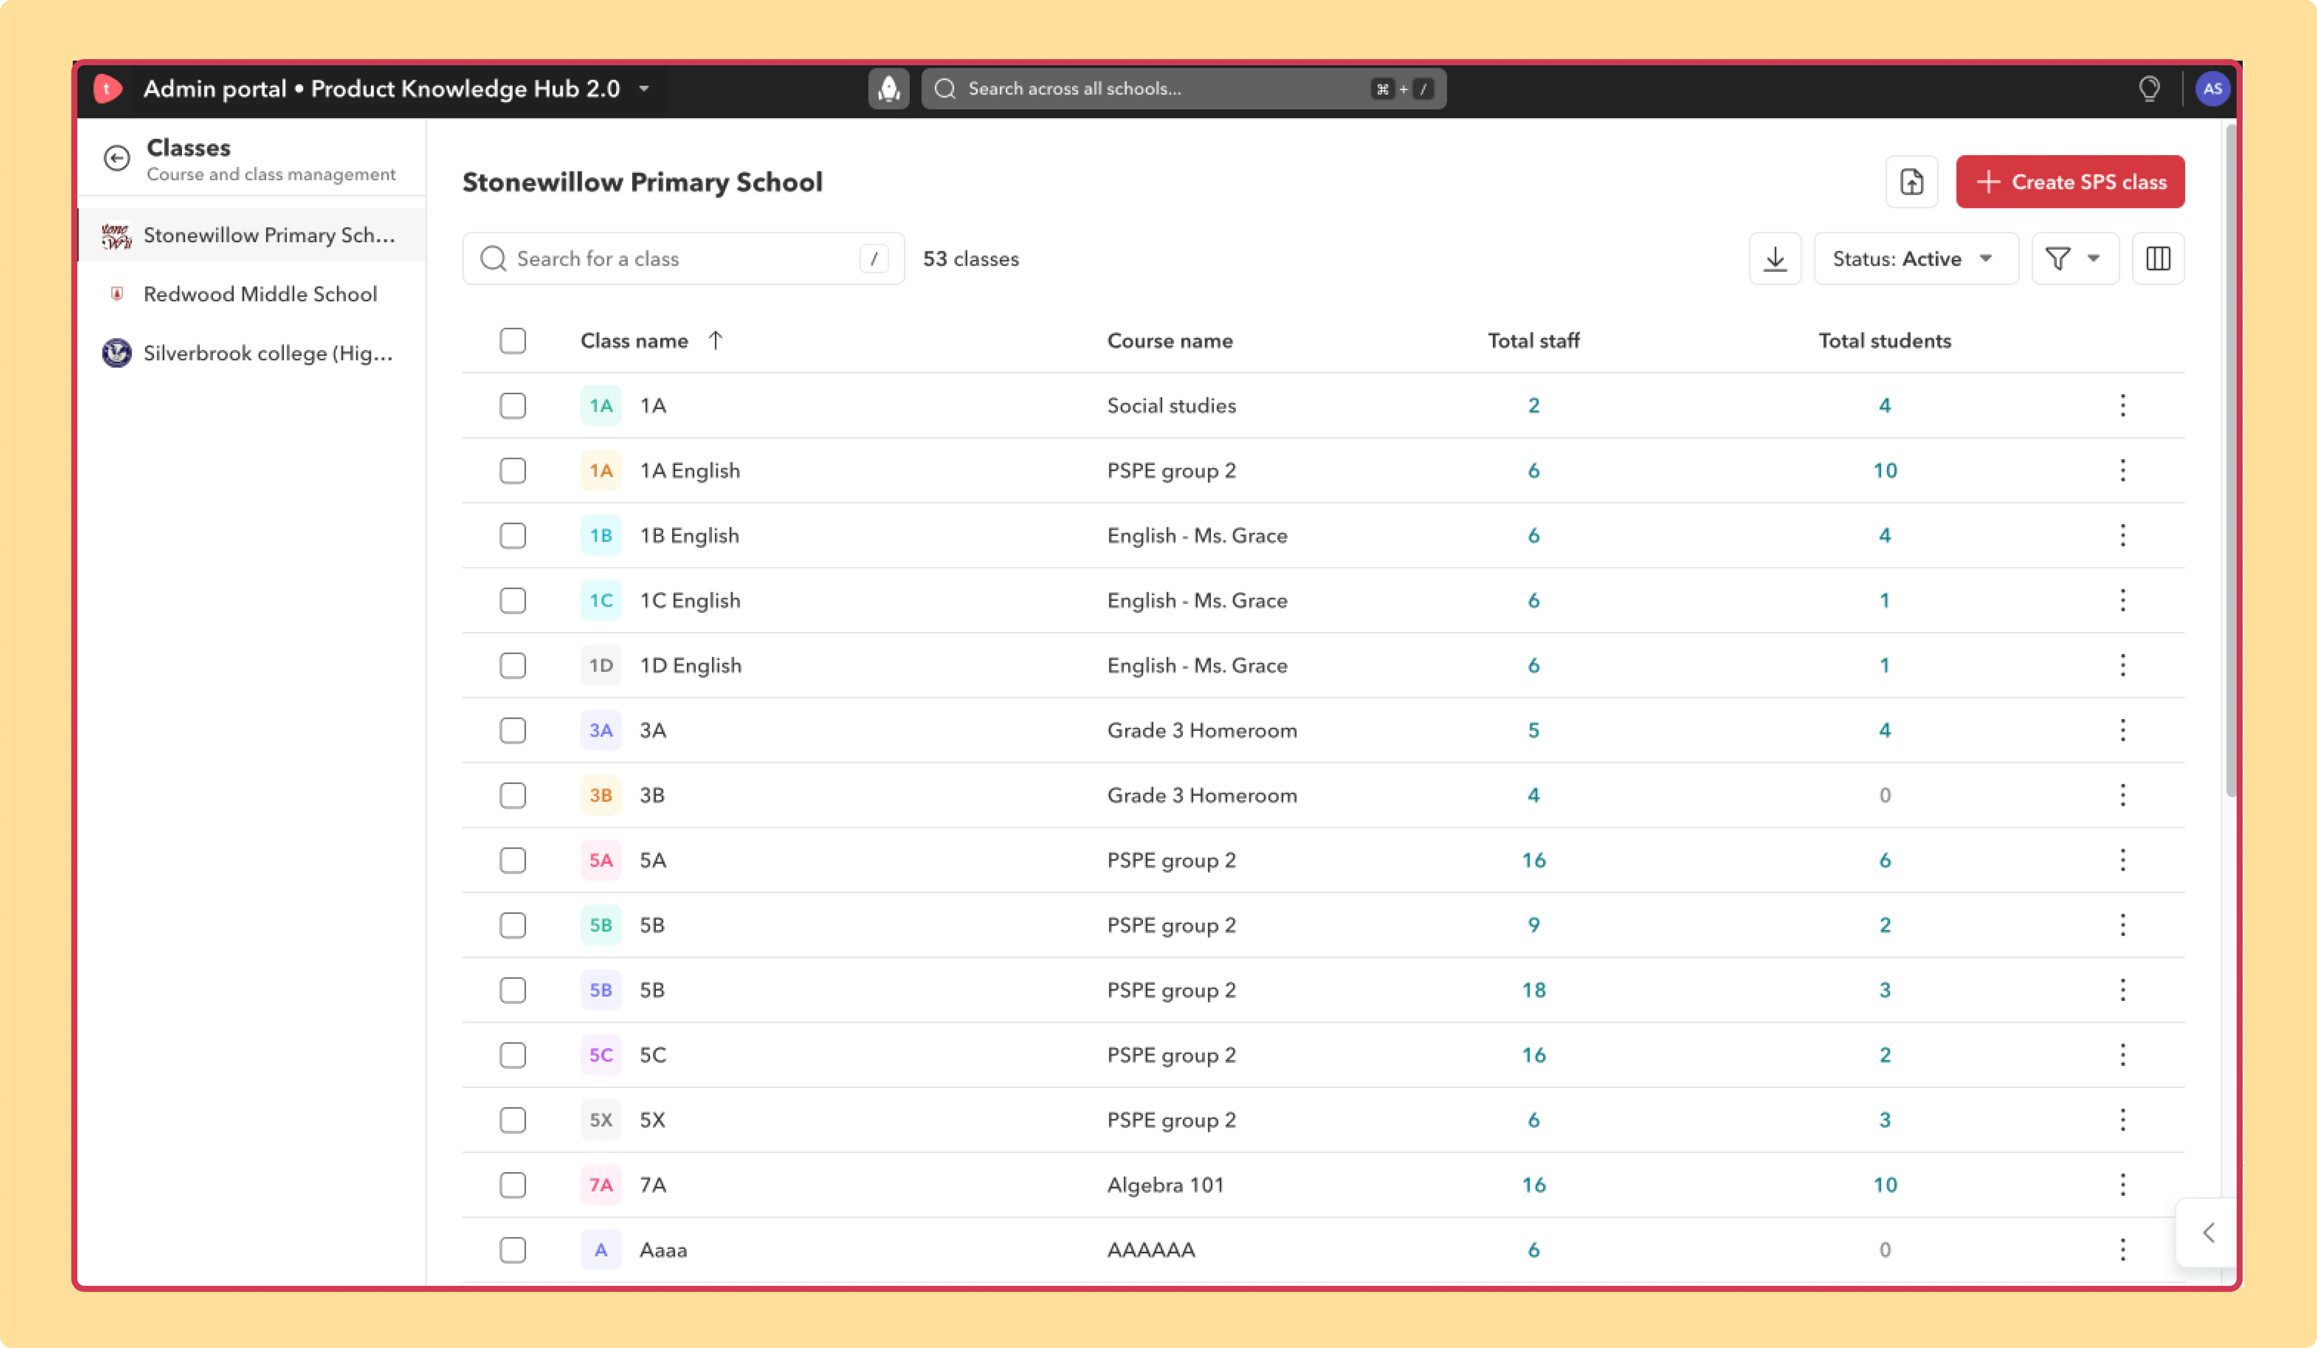2317x1348 pixels.
Task: Switch to Redwood Middle School
Action: 252,294
